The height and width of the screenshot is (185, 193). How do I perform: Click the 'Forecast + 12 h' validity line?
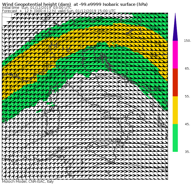59,11
